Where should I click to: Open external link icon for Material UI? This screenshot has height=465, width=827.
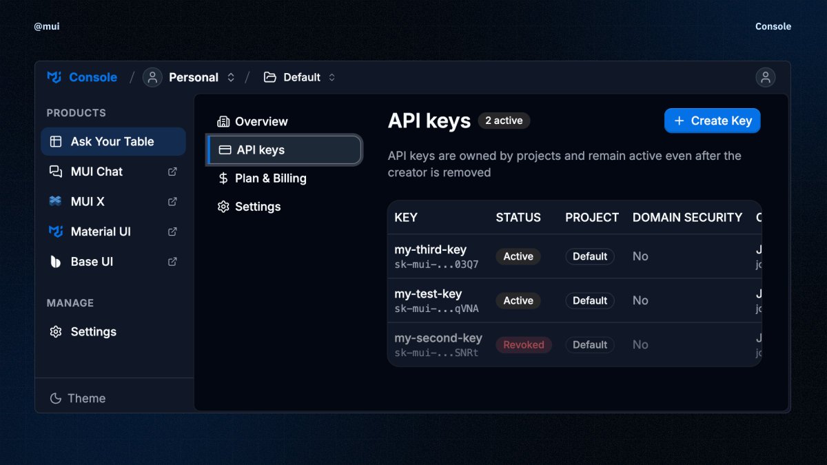tap(172, 231)
